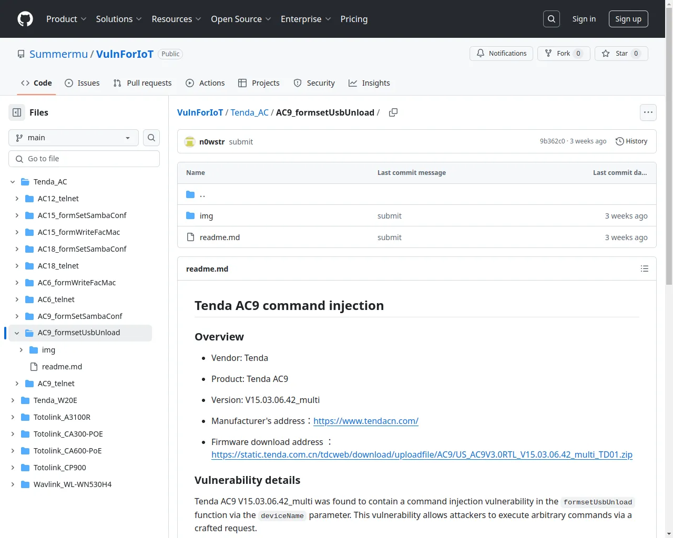Open the Security tab
The width and height of the screenshot is (673, 538).
coord(314,83)
